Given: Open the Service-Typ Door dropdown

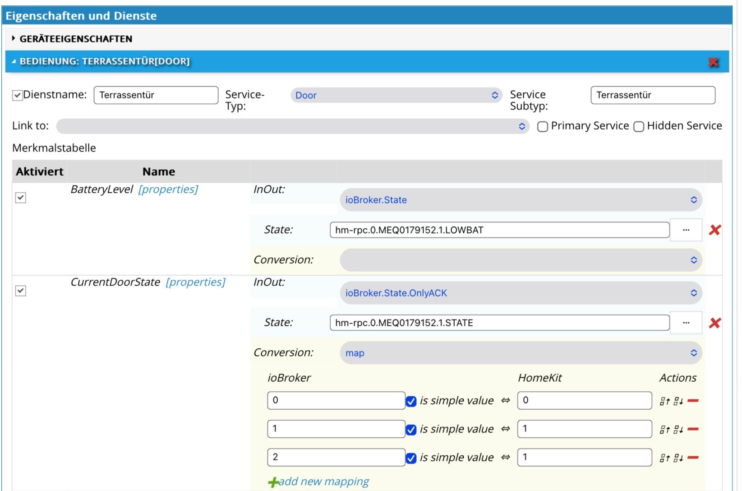Looking at the screenshot, I should [396, 95].
